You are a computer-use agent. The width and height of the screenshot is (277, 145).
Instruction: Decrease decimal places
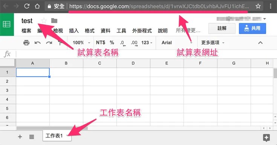click(x=122, y=43)
